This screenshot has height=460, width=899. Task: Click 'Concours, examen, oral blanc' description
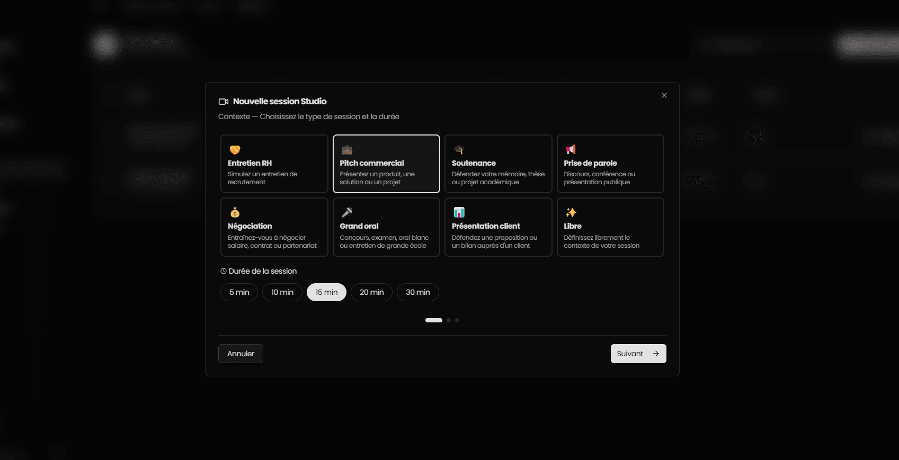click(x=384, y=241)
